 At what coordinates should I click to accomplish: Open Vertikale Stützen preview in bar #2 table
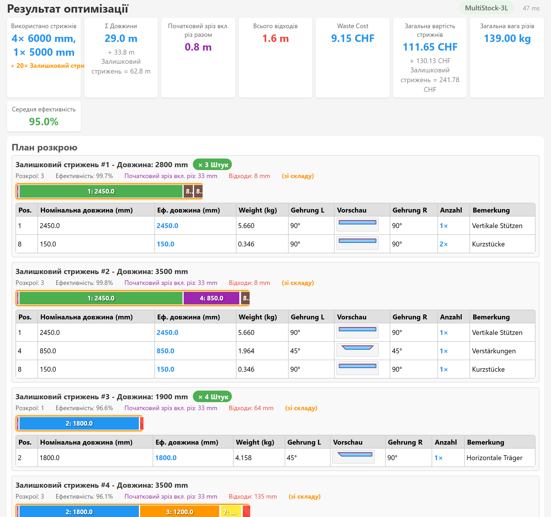point(357,331)
